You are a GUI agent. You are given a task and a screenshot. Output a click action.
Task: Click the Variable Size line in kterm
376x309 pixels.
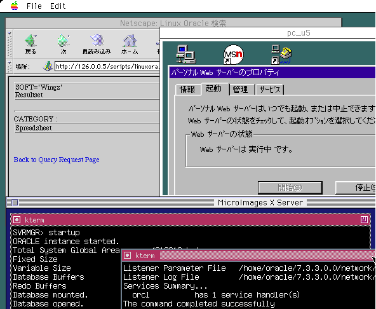click(42, 268)
